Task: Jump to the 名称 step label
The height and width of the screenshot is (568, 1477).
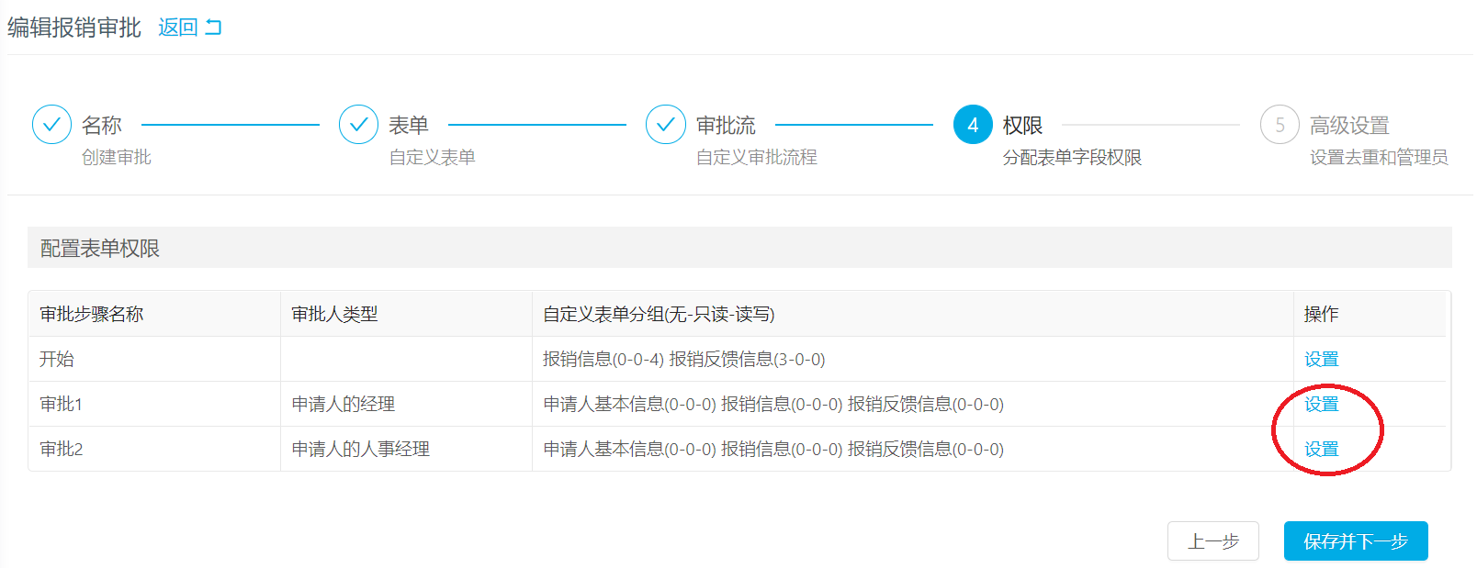Action: coord(101,125)
